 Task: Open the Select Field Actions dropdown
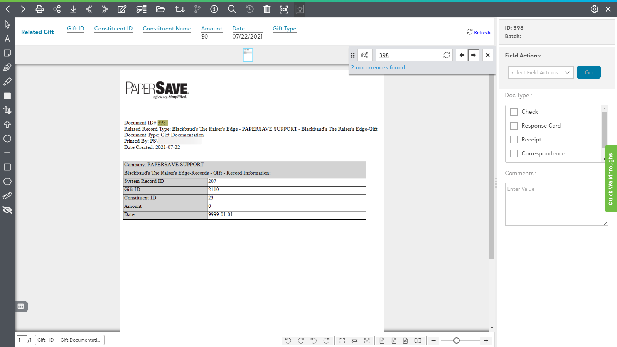pos(541,72)
